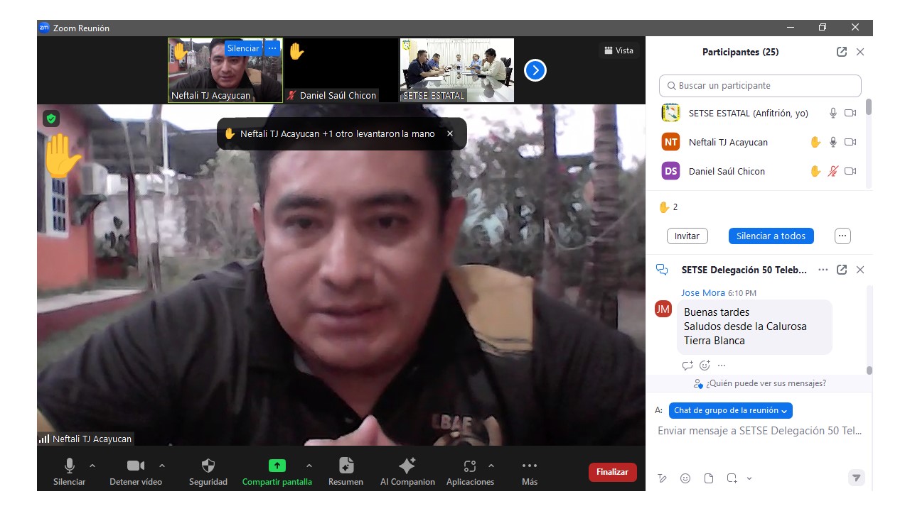Screen dimensions: 910x511
Task: Open the Más three-dots menu
Action: [529, 466]
